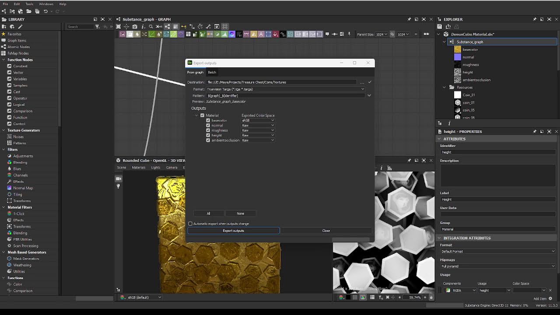Image resolution: width=560 pixels, height=315 pixels.
Task: Select the roughness output in Explorer
Action: pyautogui.click(x=471, y=65)
